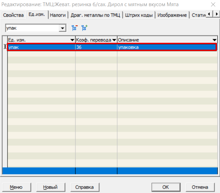Click the Новый button
Viewport: 220px width, 193px height.
(x=50, y=187)
